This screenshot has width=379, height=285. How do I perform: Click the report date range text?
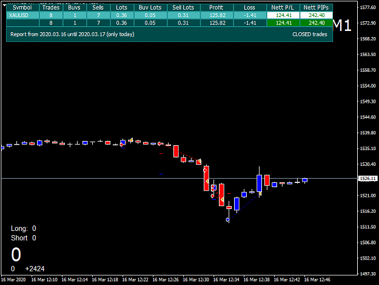point(72,34)
